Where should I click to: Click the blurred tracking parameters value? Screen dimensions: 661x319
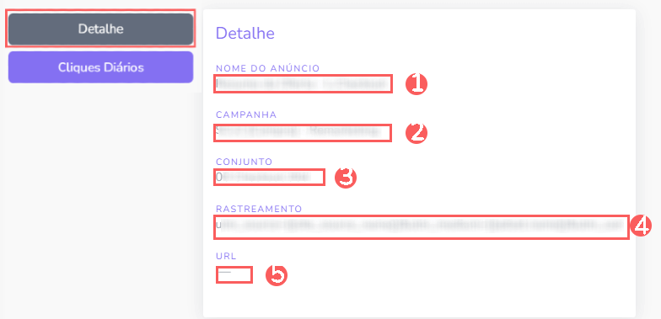422,226
